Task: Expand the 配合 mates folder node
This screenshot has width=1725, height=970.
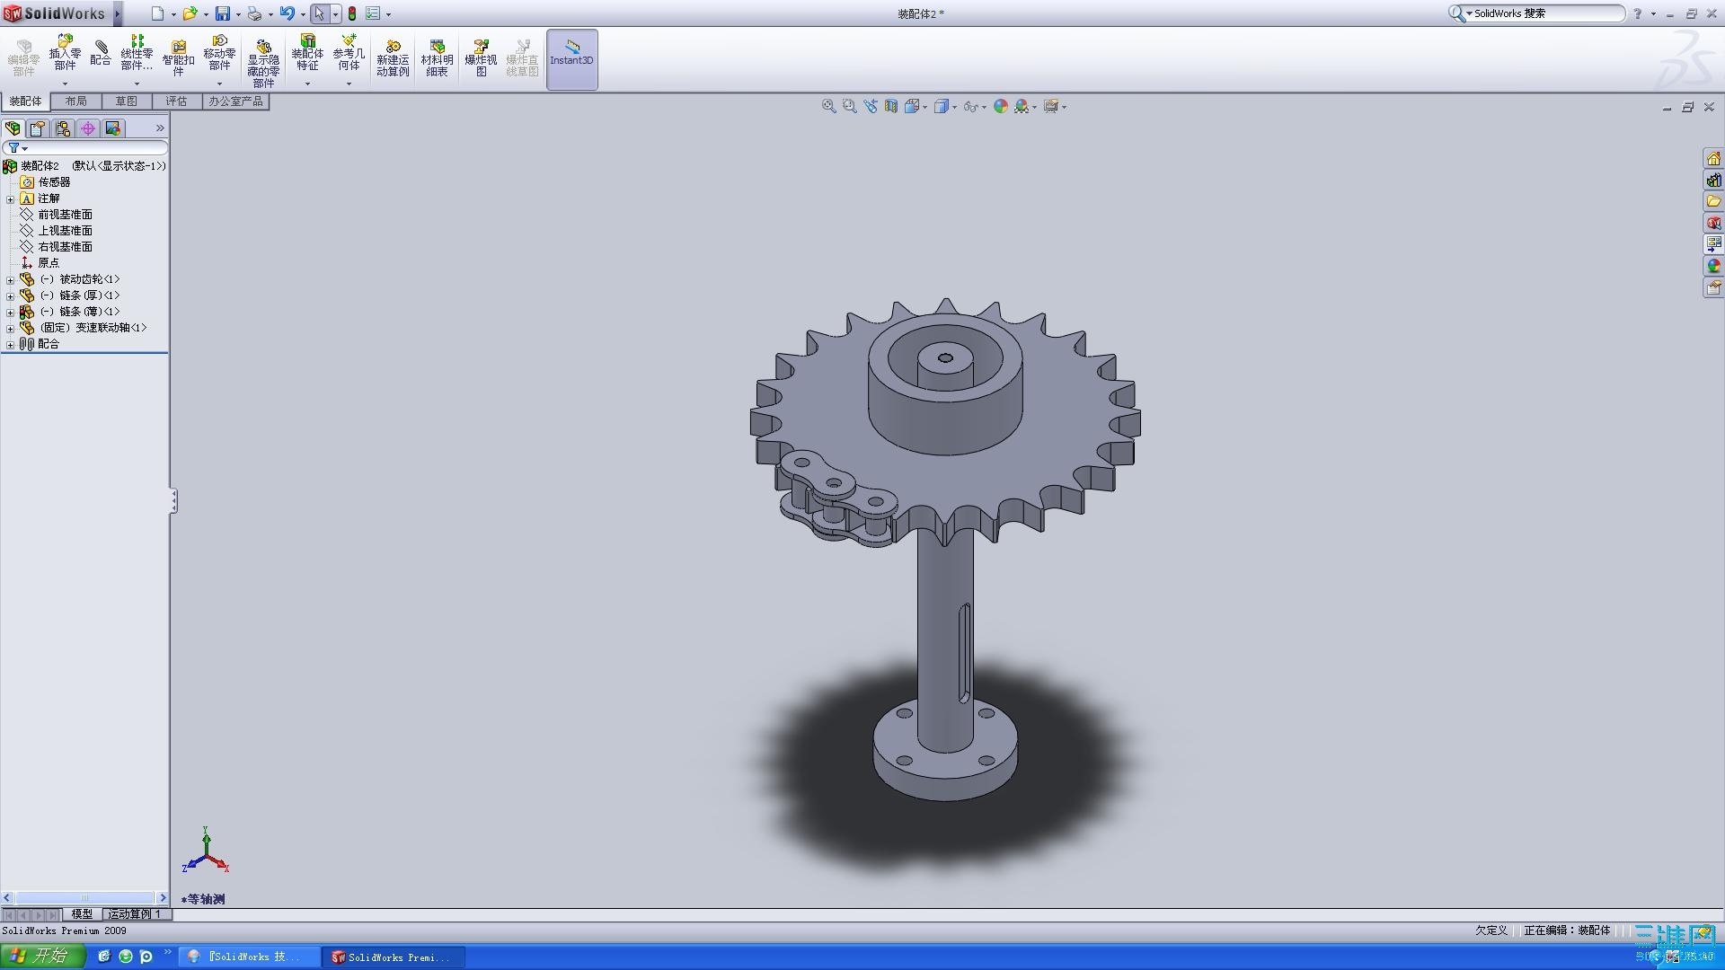Action: click(x=11, y=344)
